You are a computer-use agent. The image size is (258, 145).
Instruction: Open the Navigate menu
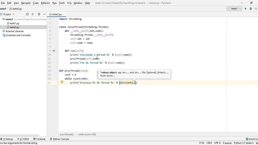26,3
